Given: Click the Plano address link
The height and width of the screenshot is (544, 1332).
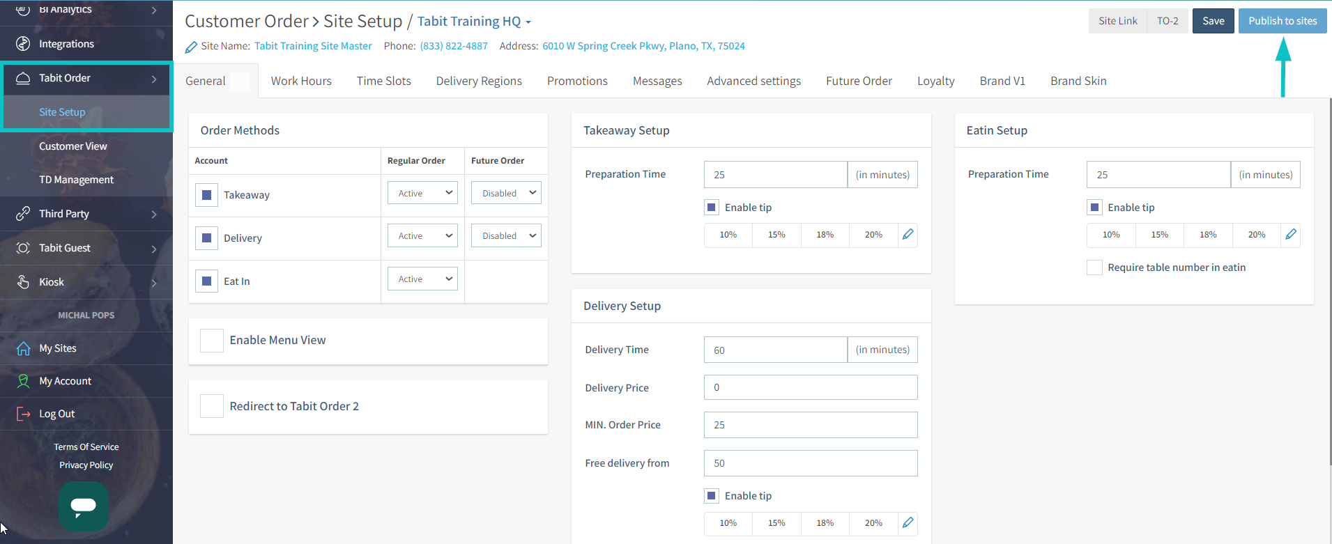Looking at the screenshot, I should [643, 46].
